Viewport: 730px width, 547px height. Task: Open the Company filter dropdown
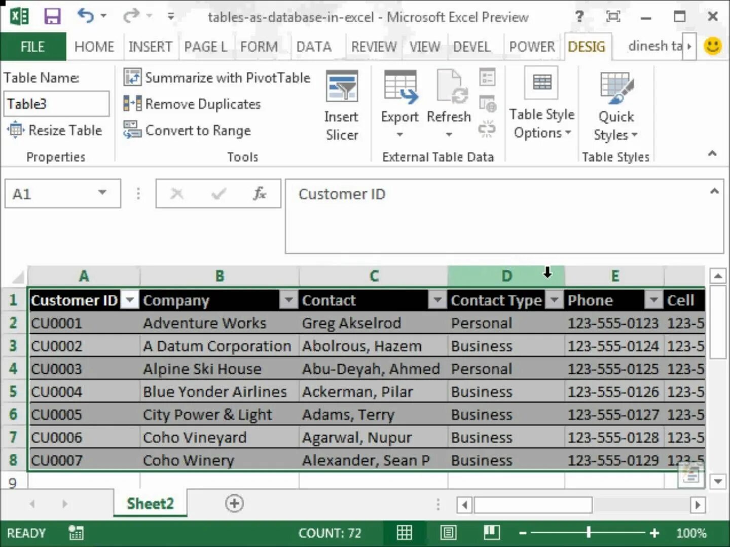click(x=289, y=300)
